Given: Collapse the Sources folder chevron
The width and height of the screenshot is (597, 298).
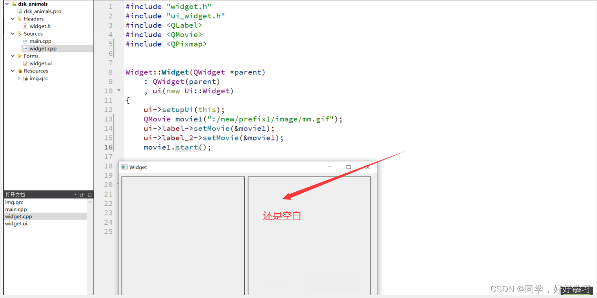Looking at the screenshot, I should 13,34.
